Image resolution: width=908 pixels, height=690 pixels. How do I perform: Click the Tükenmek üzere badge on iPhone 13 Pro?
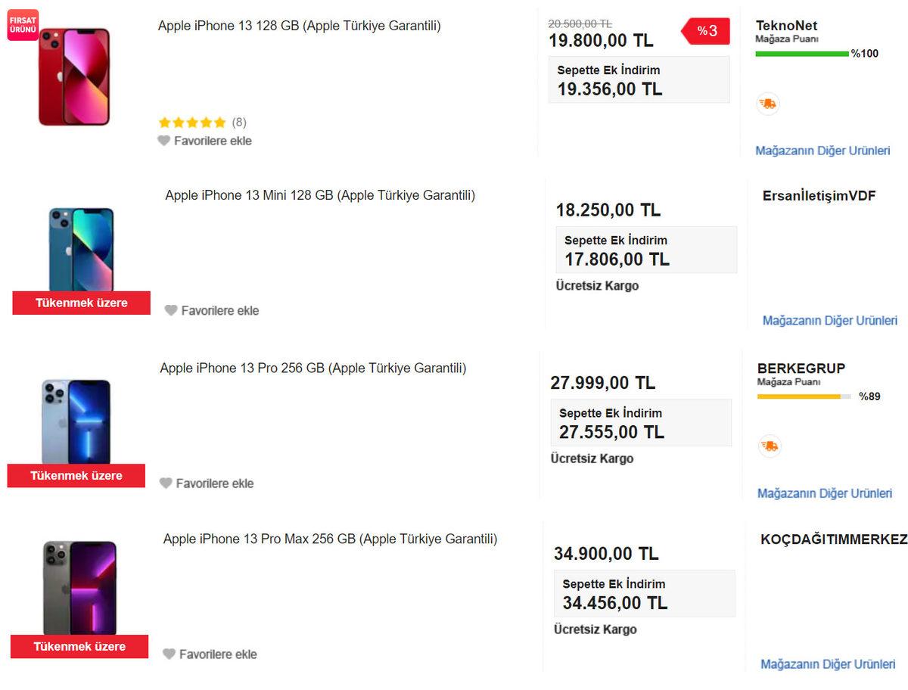[x=76, y=475]
